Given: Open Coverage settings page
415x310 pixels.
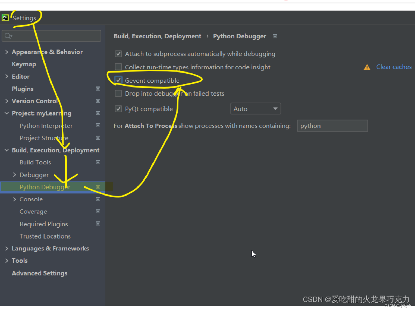Looking at the screenshot, I should 33,212.
